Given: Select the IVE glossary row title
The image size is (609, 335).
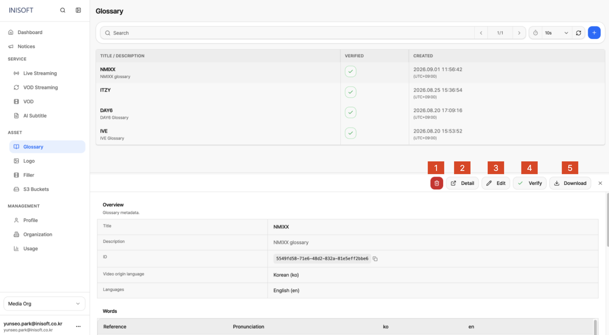Looking at the screenshot, I should (104, 131).
